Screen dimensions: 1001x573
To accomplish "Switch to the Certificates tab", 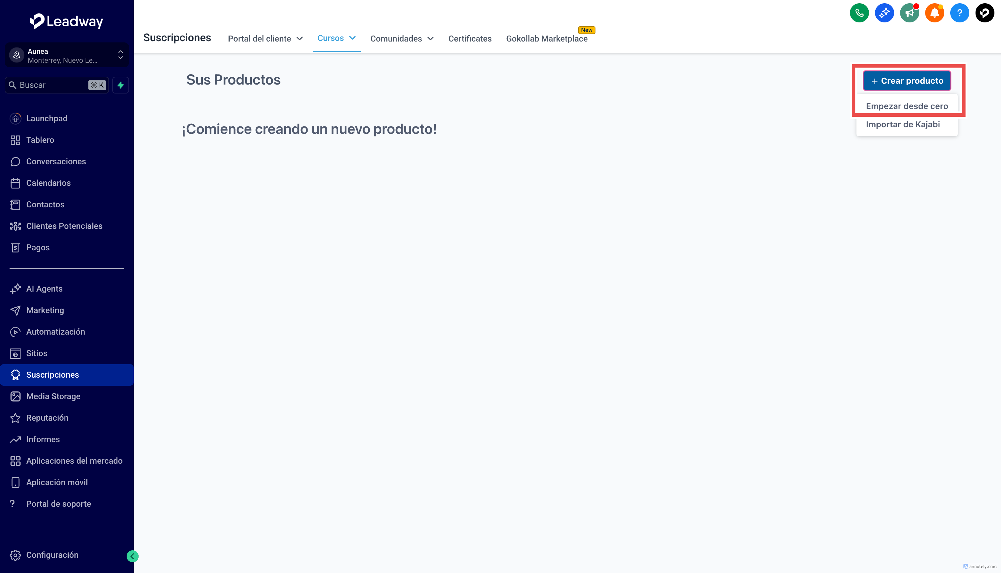I will click(470, 39).
